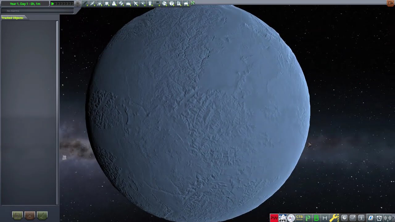Click the Terminate vessel X button
Screen dimensions: 395x222
tap(30, 215)
